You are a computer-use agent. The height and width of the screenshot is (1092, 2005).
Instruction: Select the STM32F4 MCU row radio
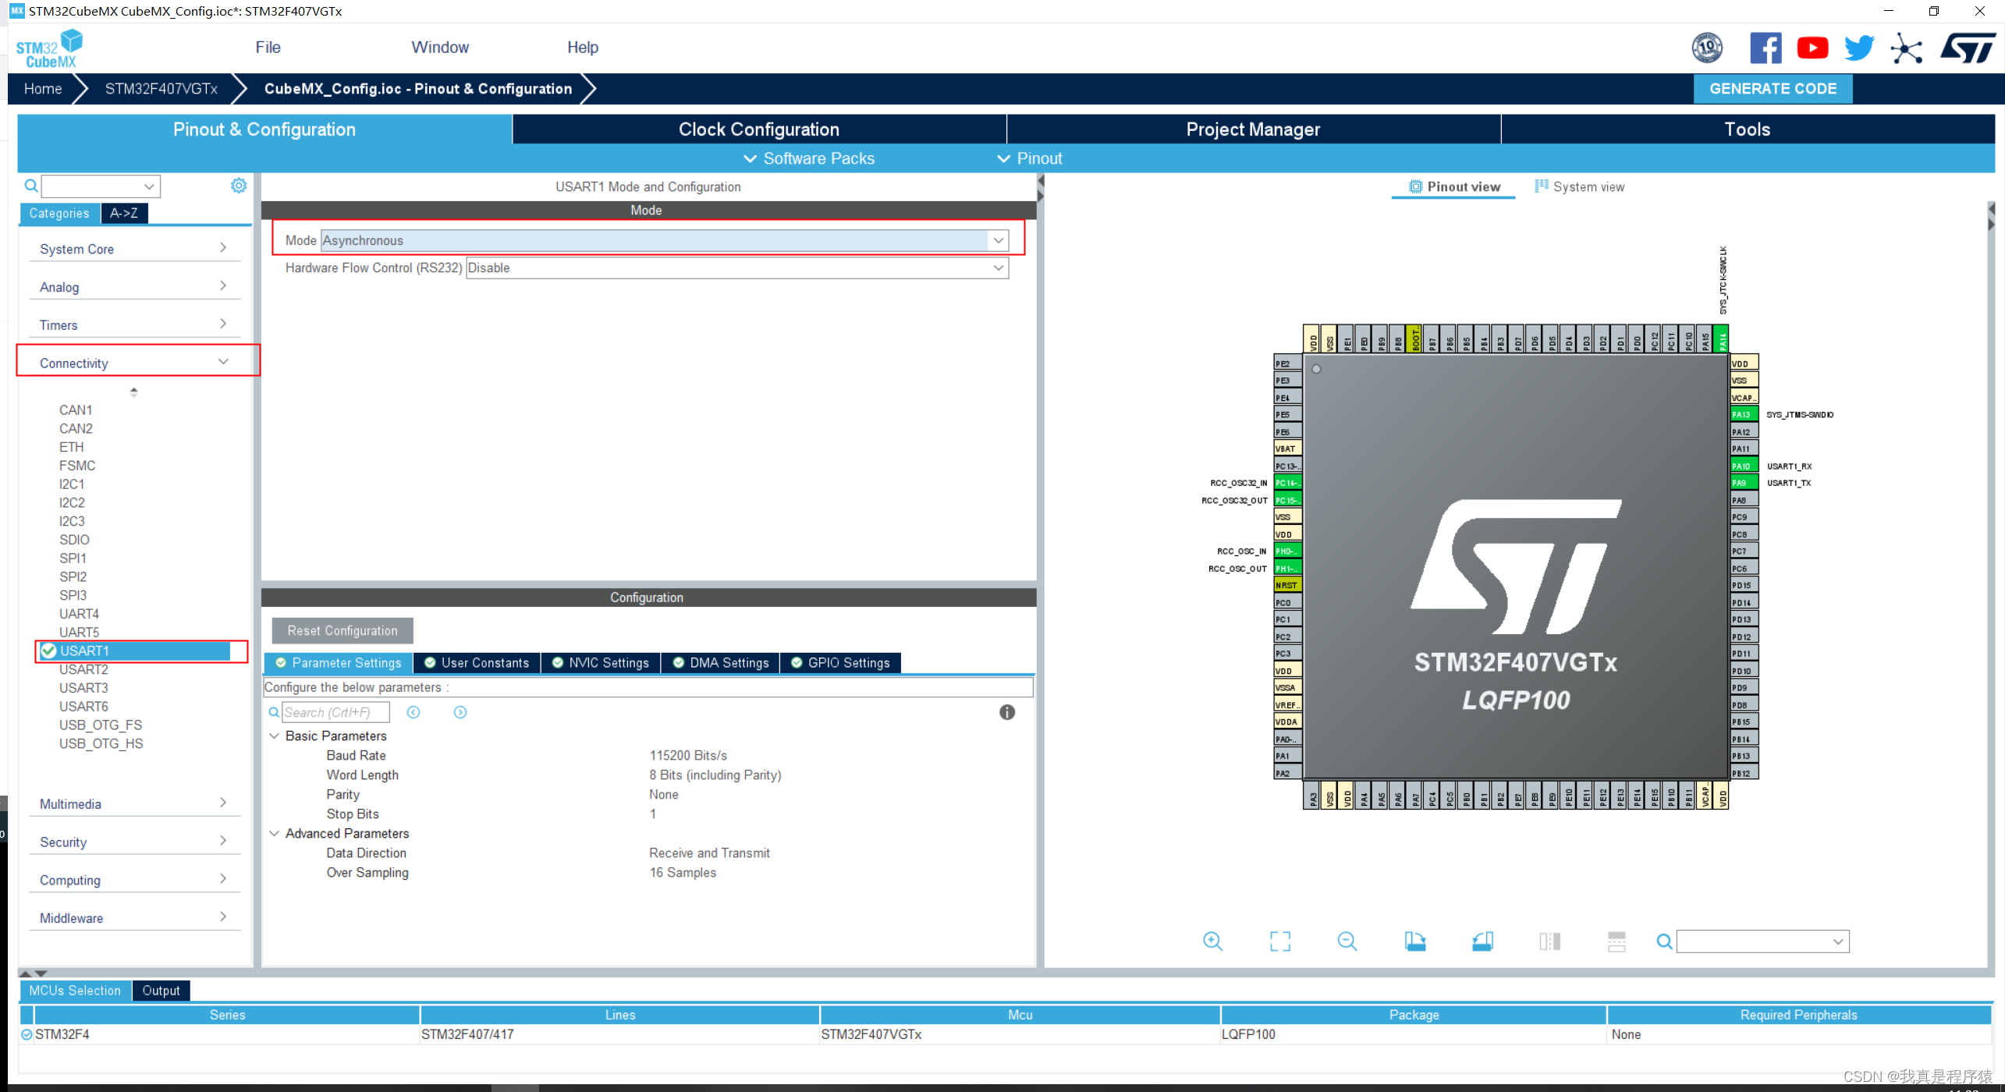tap(27, 1034)
